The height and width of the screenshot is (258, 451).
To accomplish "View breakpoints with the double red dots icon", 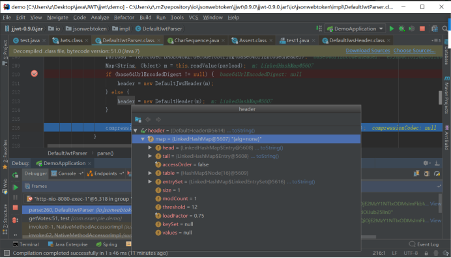I will tap(15, 220).
